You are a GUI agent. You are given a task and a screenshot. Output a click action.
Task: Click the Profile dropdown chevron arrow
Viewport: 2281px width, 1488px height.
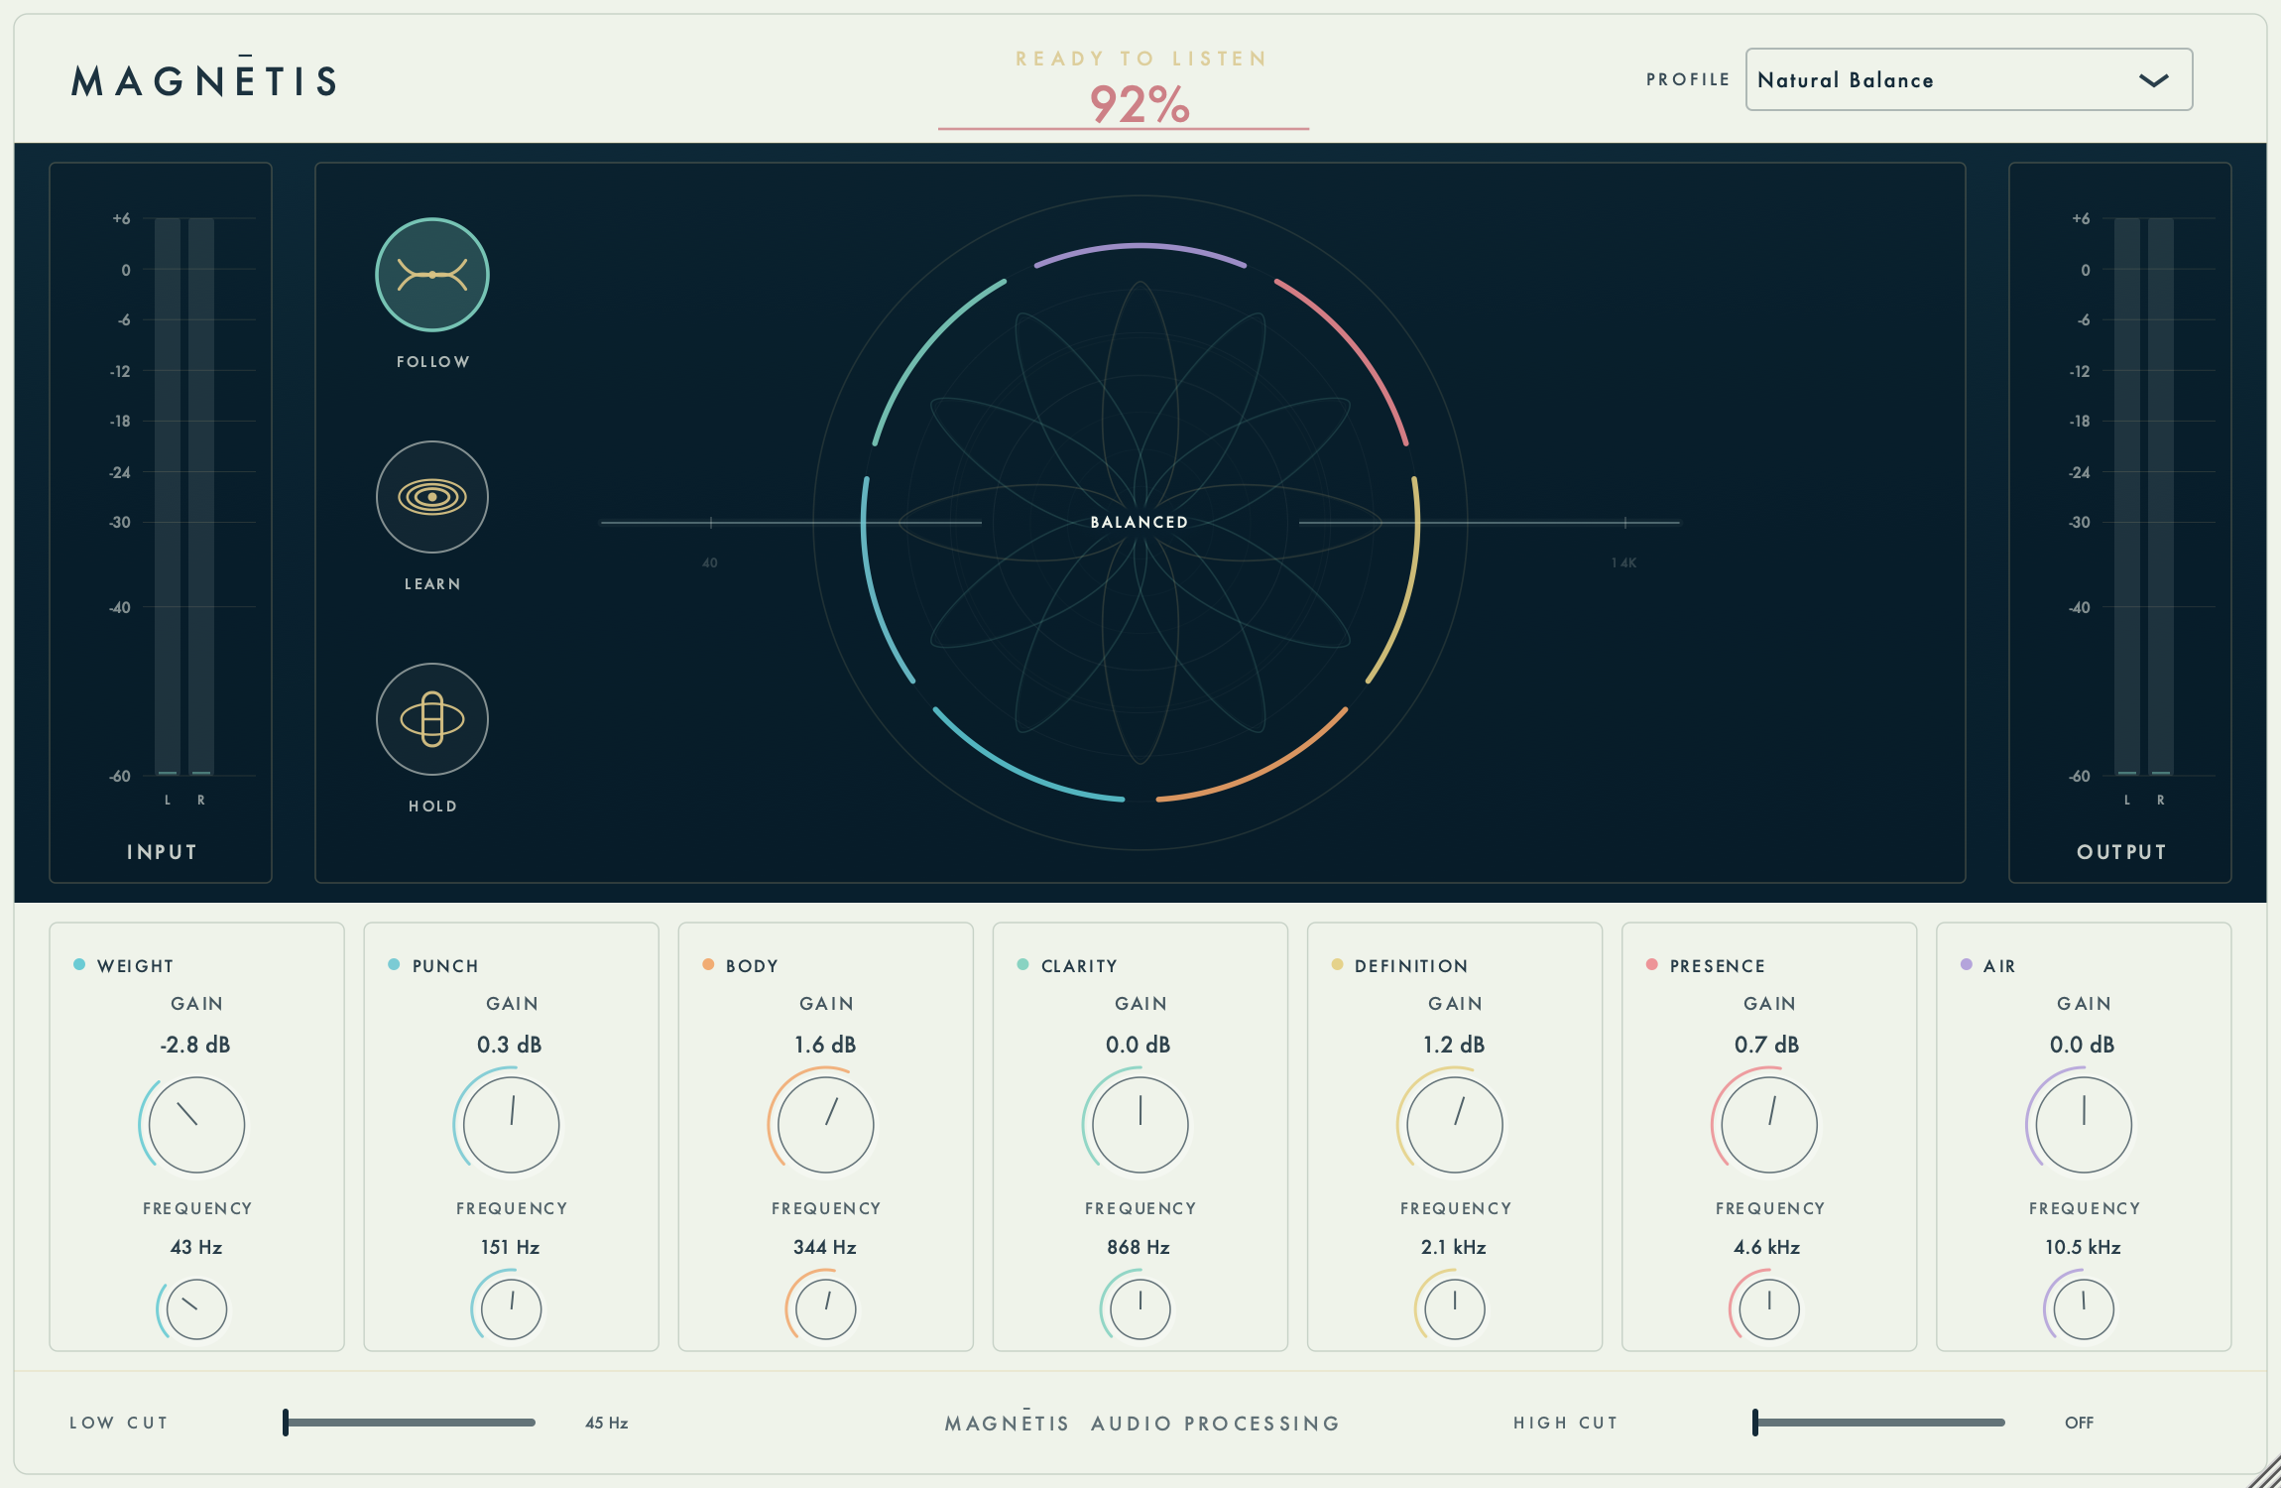click(2153, 80)
